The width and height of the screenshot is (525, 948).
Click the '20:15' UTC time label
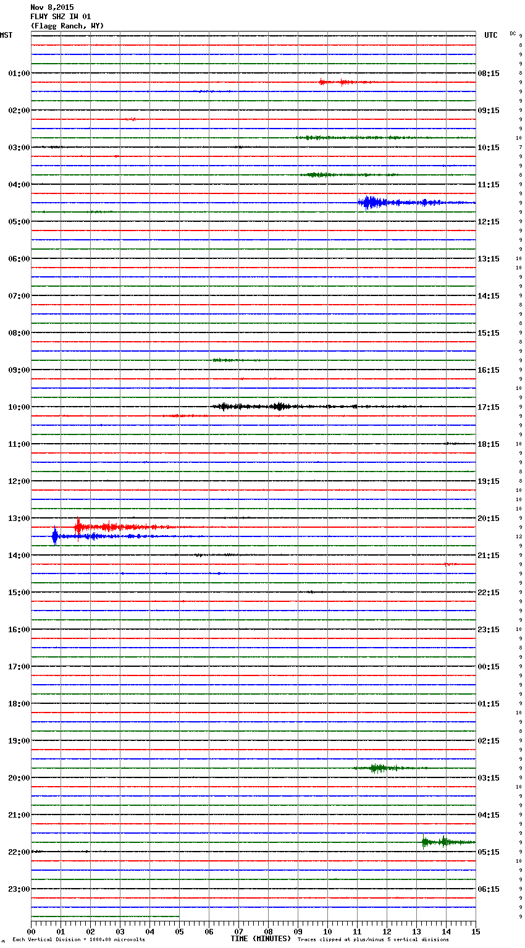(x=489, y=518)
